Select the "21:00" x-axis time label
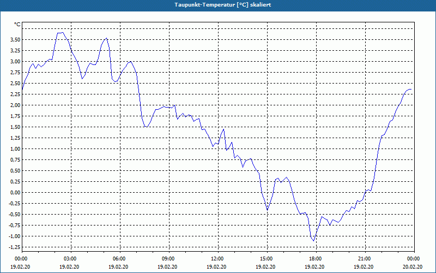Screen dimensions: 436x273 click(x=365, y=259)
